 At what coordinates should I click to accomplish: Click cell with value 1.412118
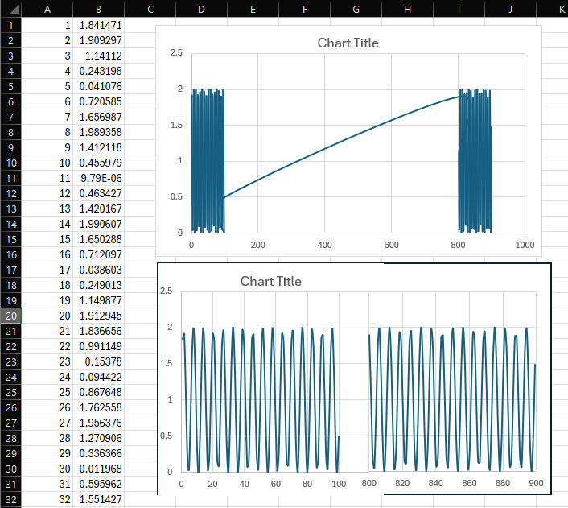pos(98,147)
